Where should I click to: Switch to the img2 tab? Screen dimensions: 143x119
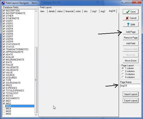click(x=103, y=11)
